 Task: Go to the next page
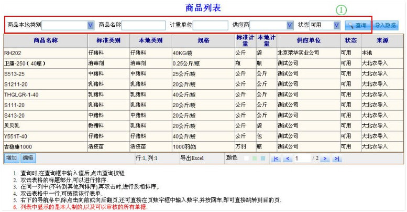pos(325,158)
